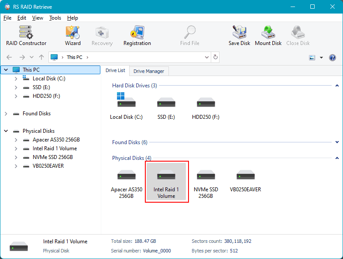Expand the Found Disks (6) section

point(337,142)
